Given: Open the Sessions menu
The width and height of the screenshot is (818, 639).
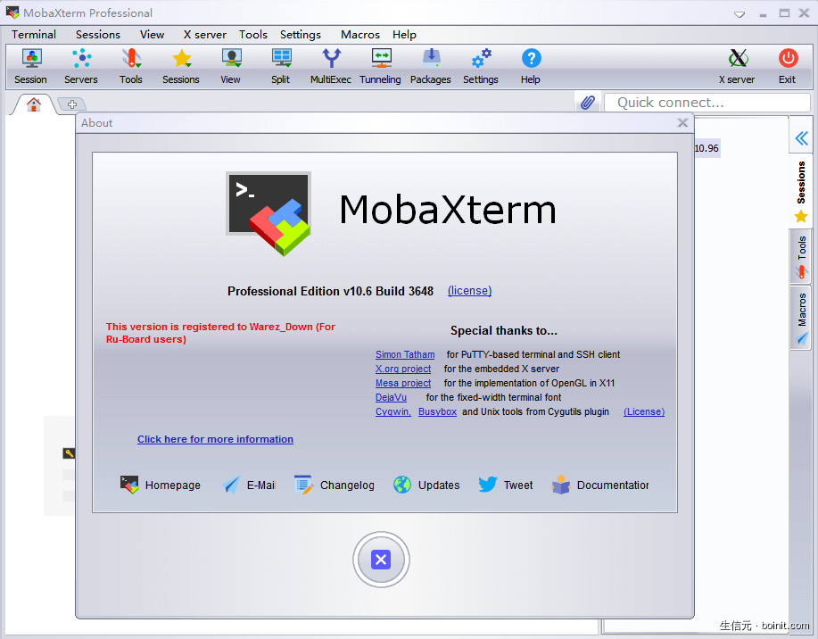Looking at the screenshot, I should click(x=98, y=35).
